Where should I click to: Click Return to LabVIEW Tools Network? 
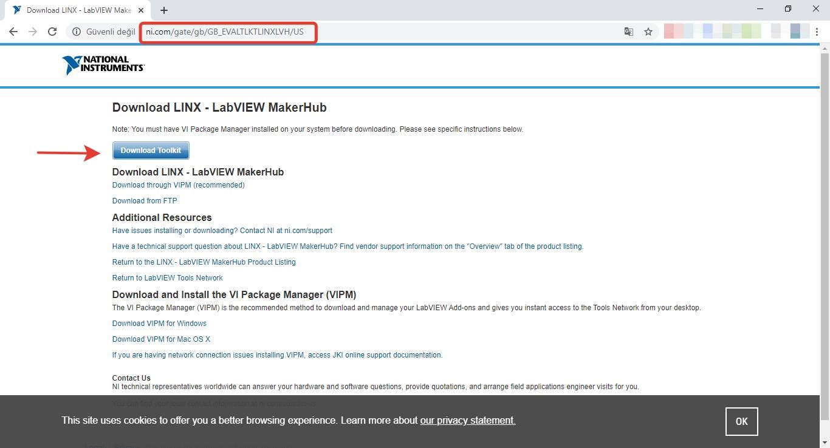[x=167, y=278]
